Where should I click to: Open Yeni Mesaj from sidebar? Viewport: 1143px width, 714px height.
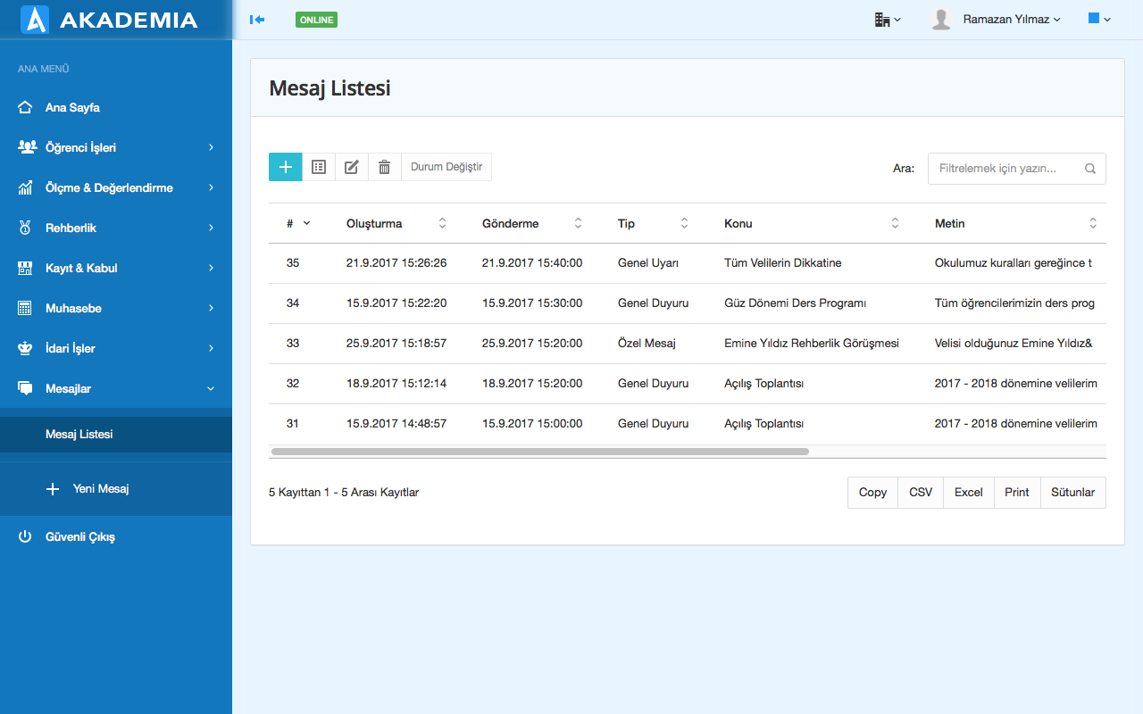tap(100, 489)
